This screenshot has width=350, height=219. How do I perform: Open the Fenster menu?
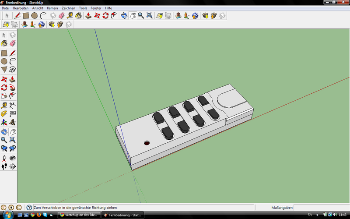96,8
